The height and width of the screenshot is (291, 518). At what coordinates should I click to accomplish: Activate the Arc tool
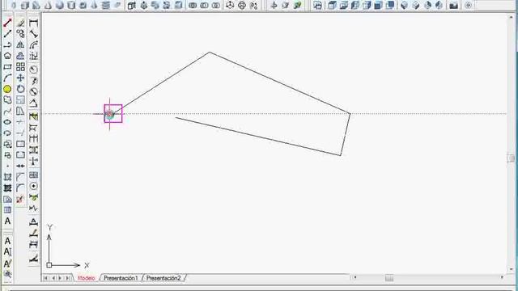tap(7, 78)
